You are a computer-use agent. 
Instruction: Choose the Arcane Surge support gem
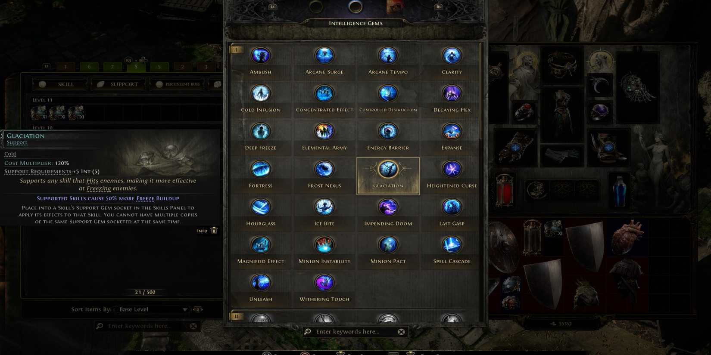(324, 56)
